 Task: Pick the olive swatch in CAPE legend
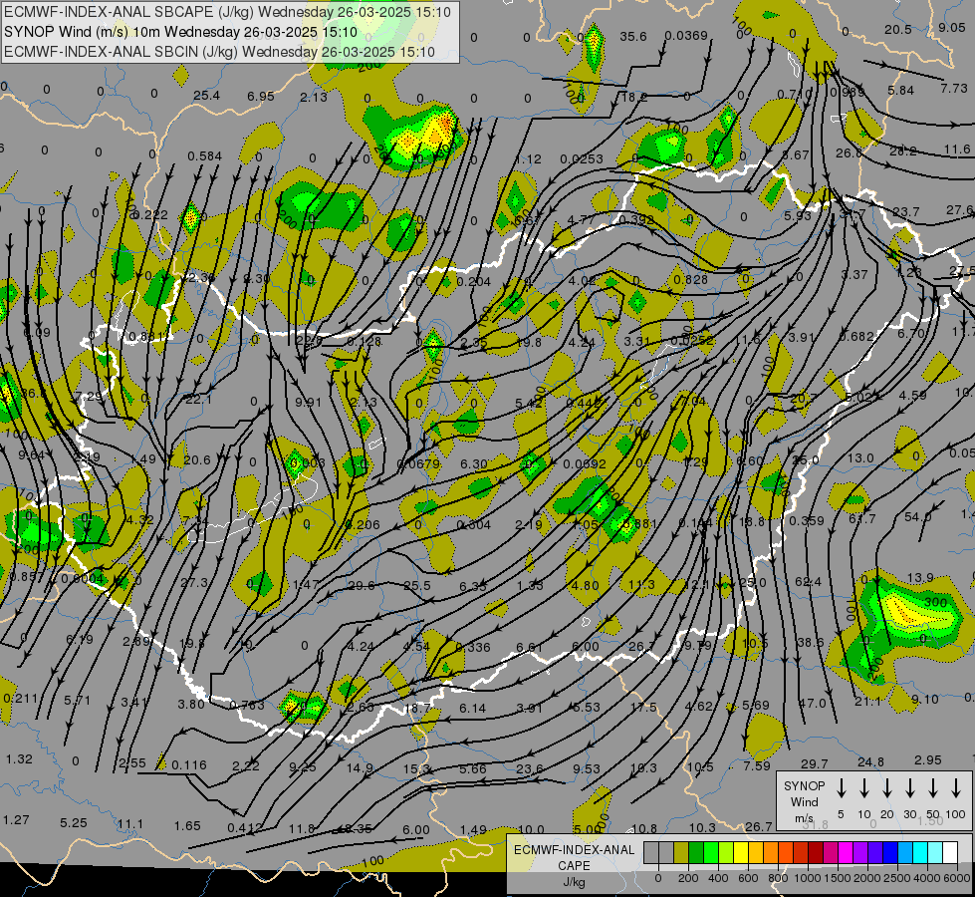[x=681, y=852]
